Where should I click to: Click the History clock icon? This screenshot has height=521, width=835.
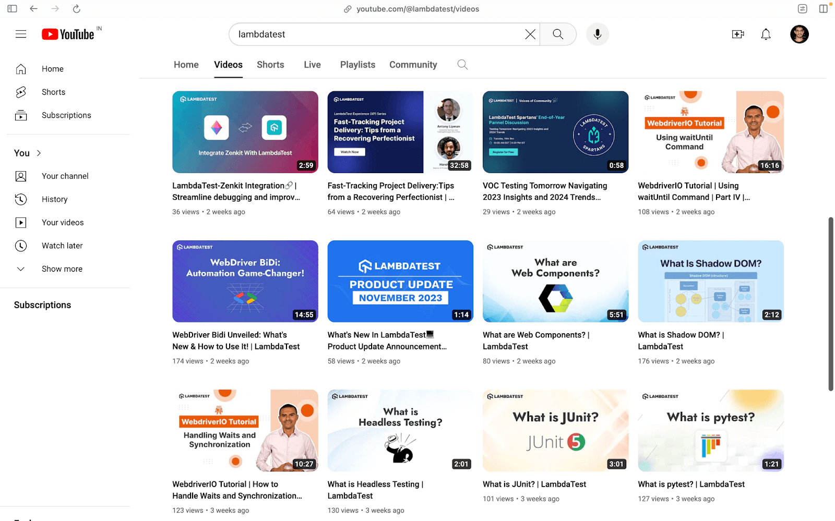(x=21, y=199)
